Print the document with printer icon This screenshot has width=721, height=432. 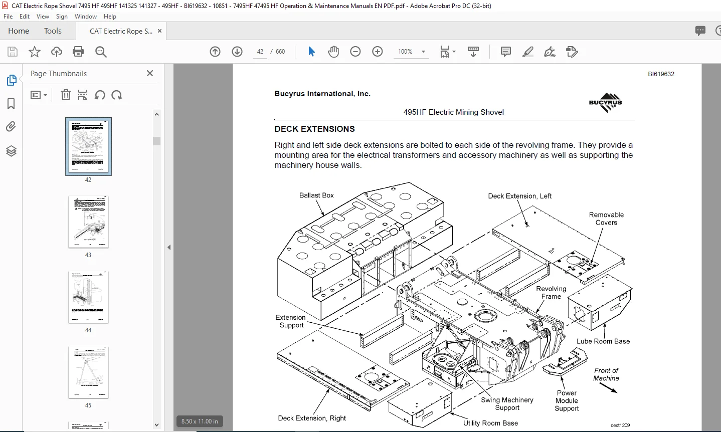[x=78, y=52]
